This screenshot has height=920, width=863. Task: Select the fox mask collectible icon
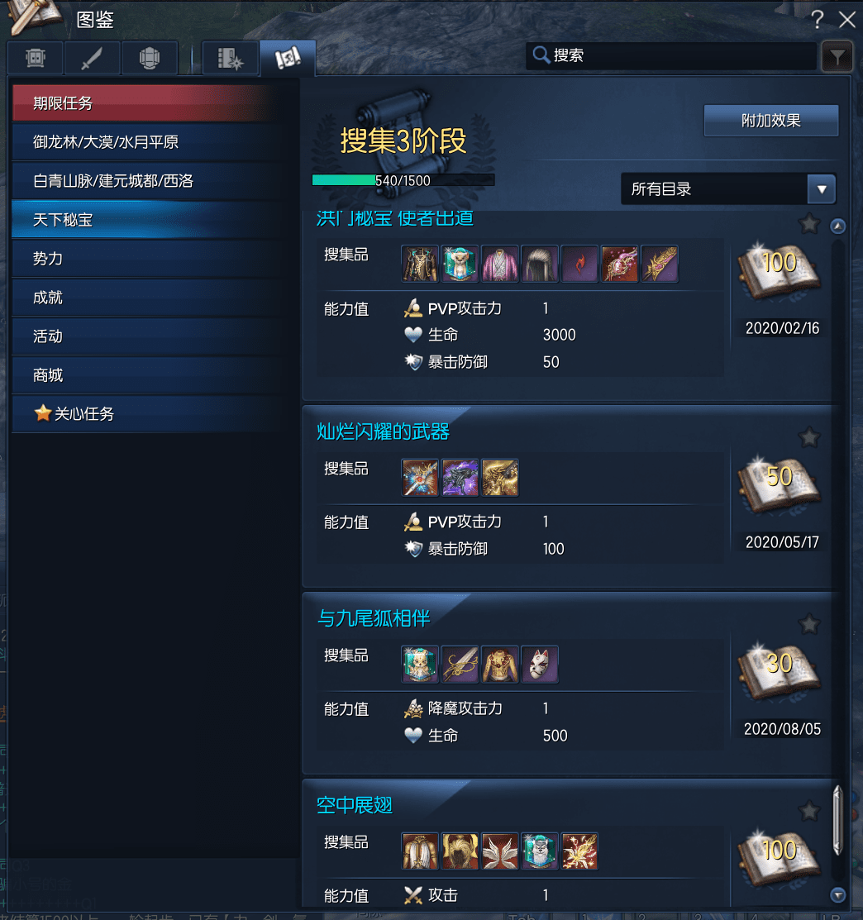540,665
